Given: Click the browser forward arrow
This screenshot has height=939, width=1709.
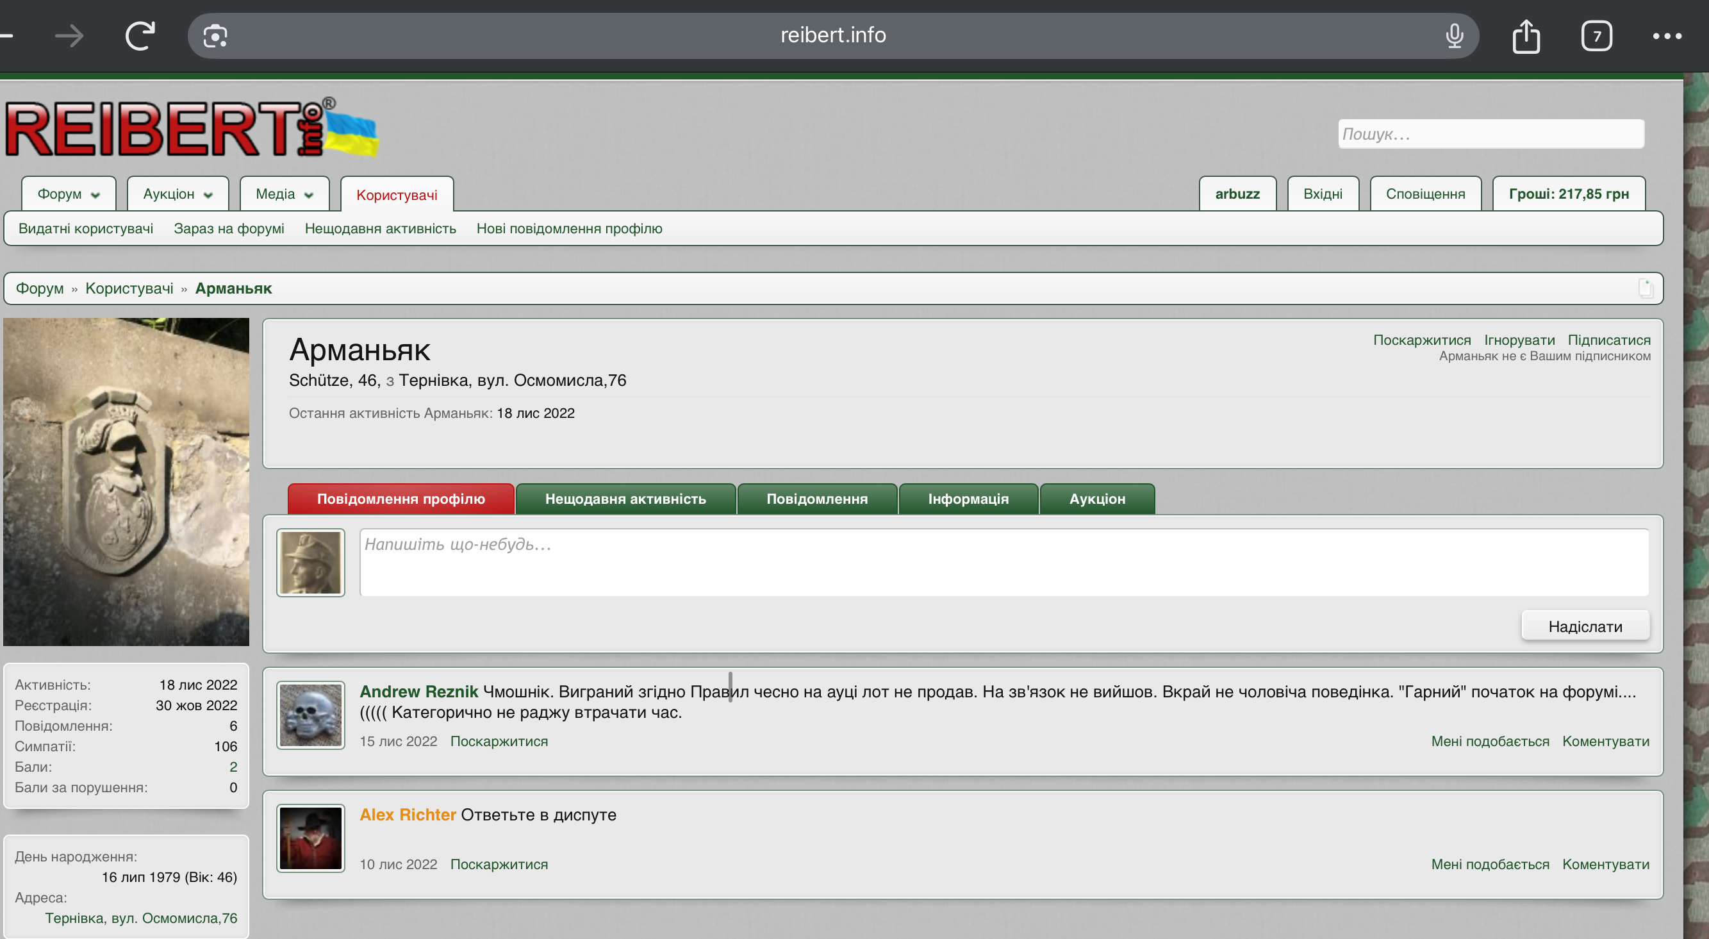Looking at the screenshot, I should 70,36.
